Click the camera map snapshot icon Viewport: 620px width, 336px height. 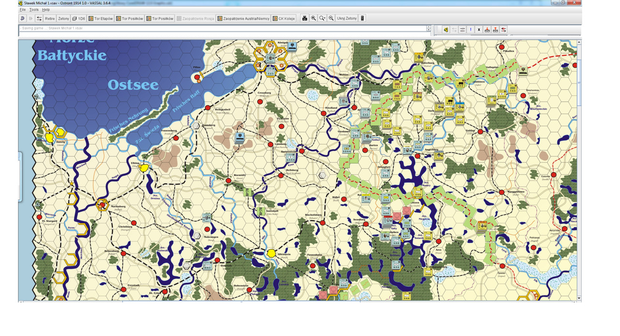point(305,18)
